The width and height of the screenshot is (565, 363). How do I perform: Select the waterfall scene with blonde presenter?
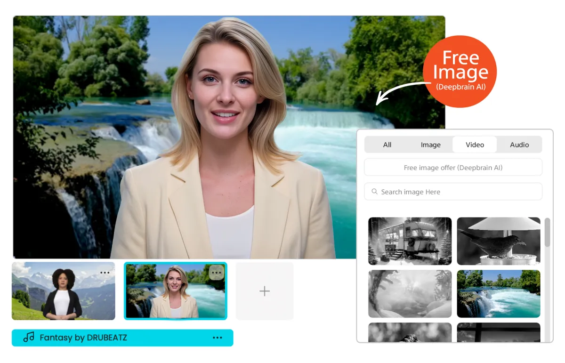point(175,291)
